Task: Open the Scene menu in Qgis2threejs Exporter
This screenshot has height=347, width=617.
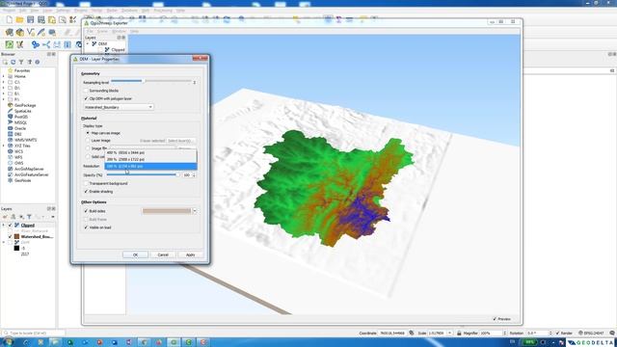Action: point(102,31)
